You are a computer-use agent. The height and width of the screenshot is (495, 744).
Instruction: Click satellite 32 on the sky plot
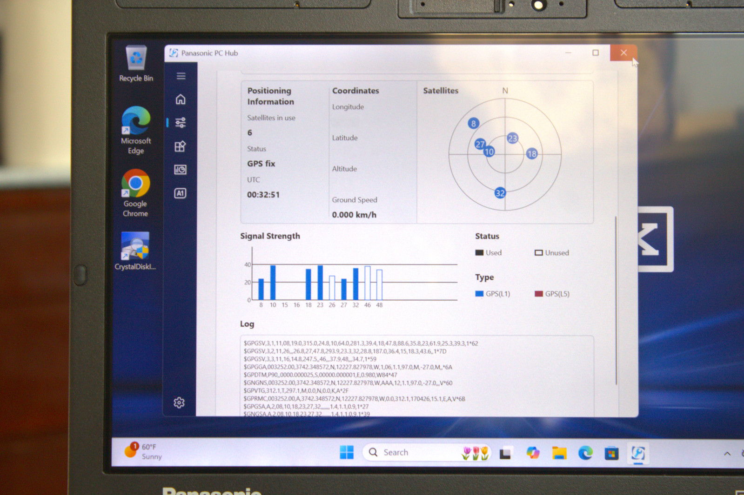(x=500, y=193)
